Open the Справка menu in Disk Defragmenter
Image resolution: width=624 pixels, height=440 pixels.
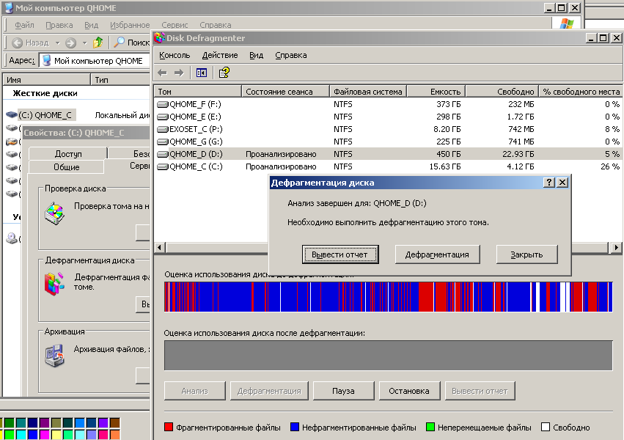[x=291, y=55]
